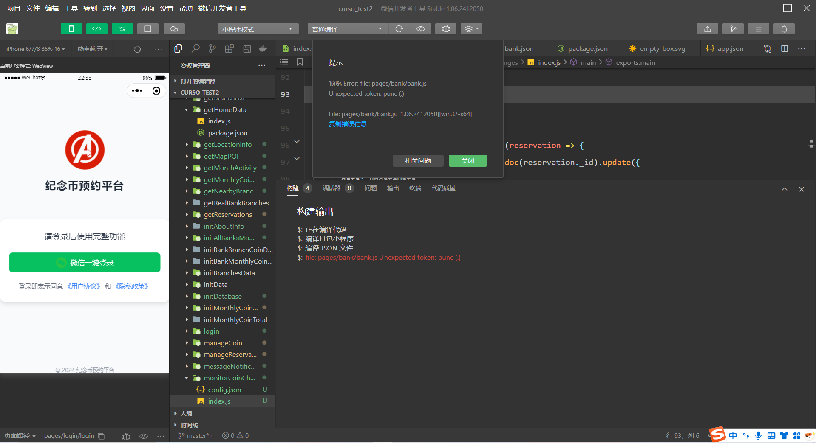
Task: Close the error prompt dialog
Action: tap(467, 160)
